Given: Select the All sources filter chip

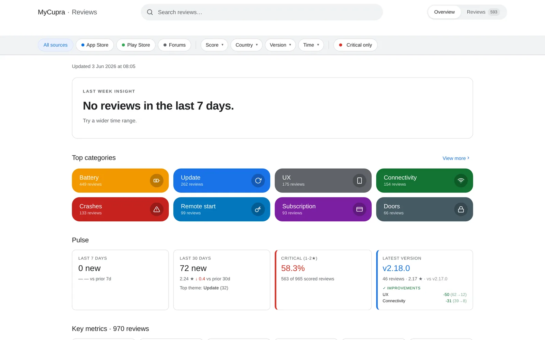Looking at the screenshot, I should (x=56, y=45).
